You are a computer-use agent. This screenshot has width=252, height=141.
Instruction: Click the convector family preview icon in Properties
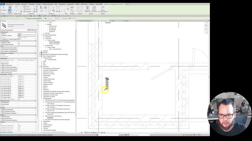[4, 25]
